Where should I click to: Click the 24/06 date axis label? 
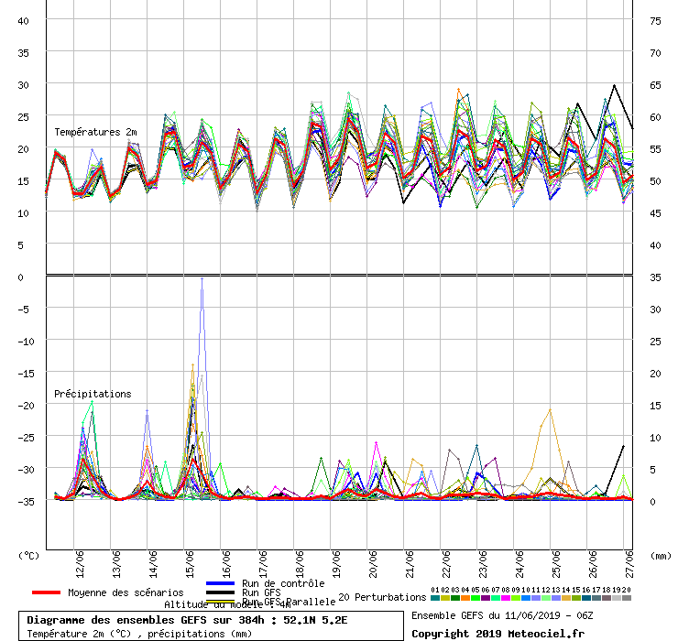click(519, 564)
